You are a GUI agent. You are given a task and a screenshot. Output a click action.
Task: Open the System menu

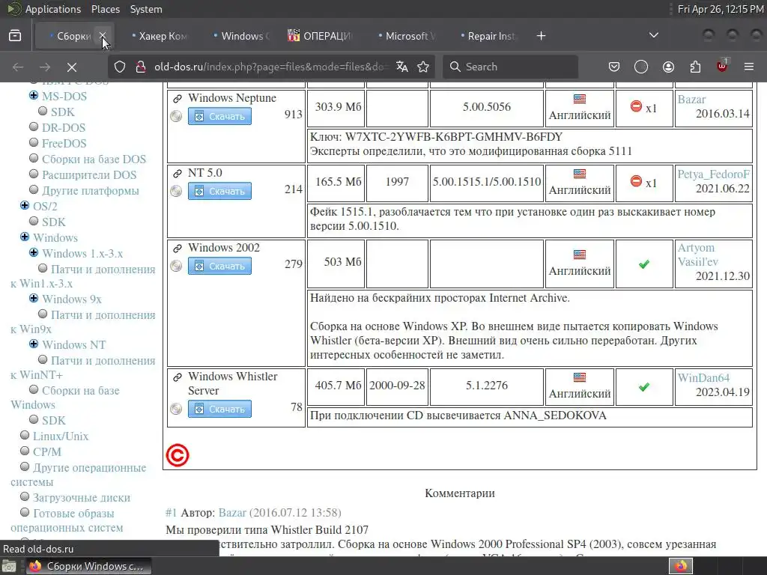pos(146,9)
